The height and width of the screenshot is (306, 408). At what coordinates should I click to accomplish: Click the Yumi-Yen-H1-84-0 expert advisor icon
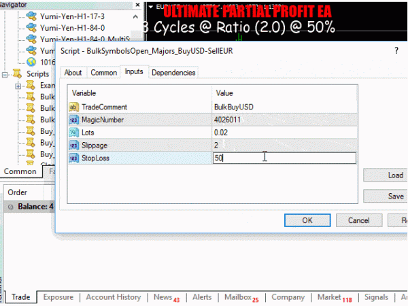click(31, 27)
